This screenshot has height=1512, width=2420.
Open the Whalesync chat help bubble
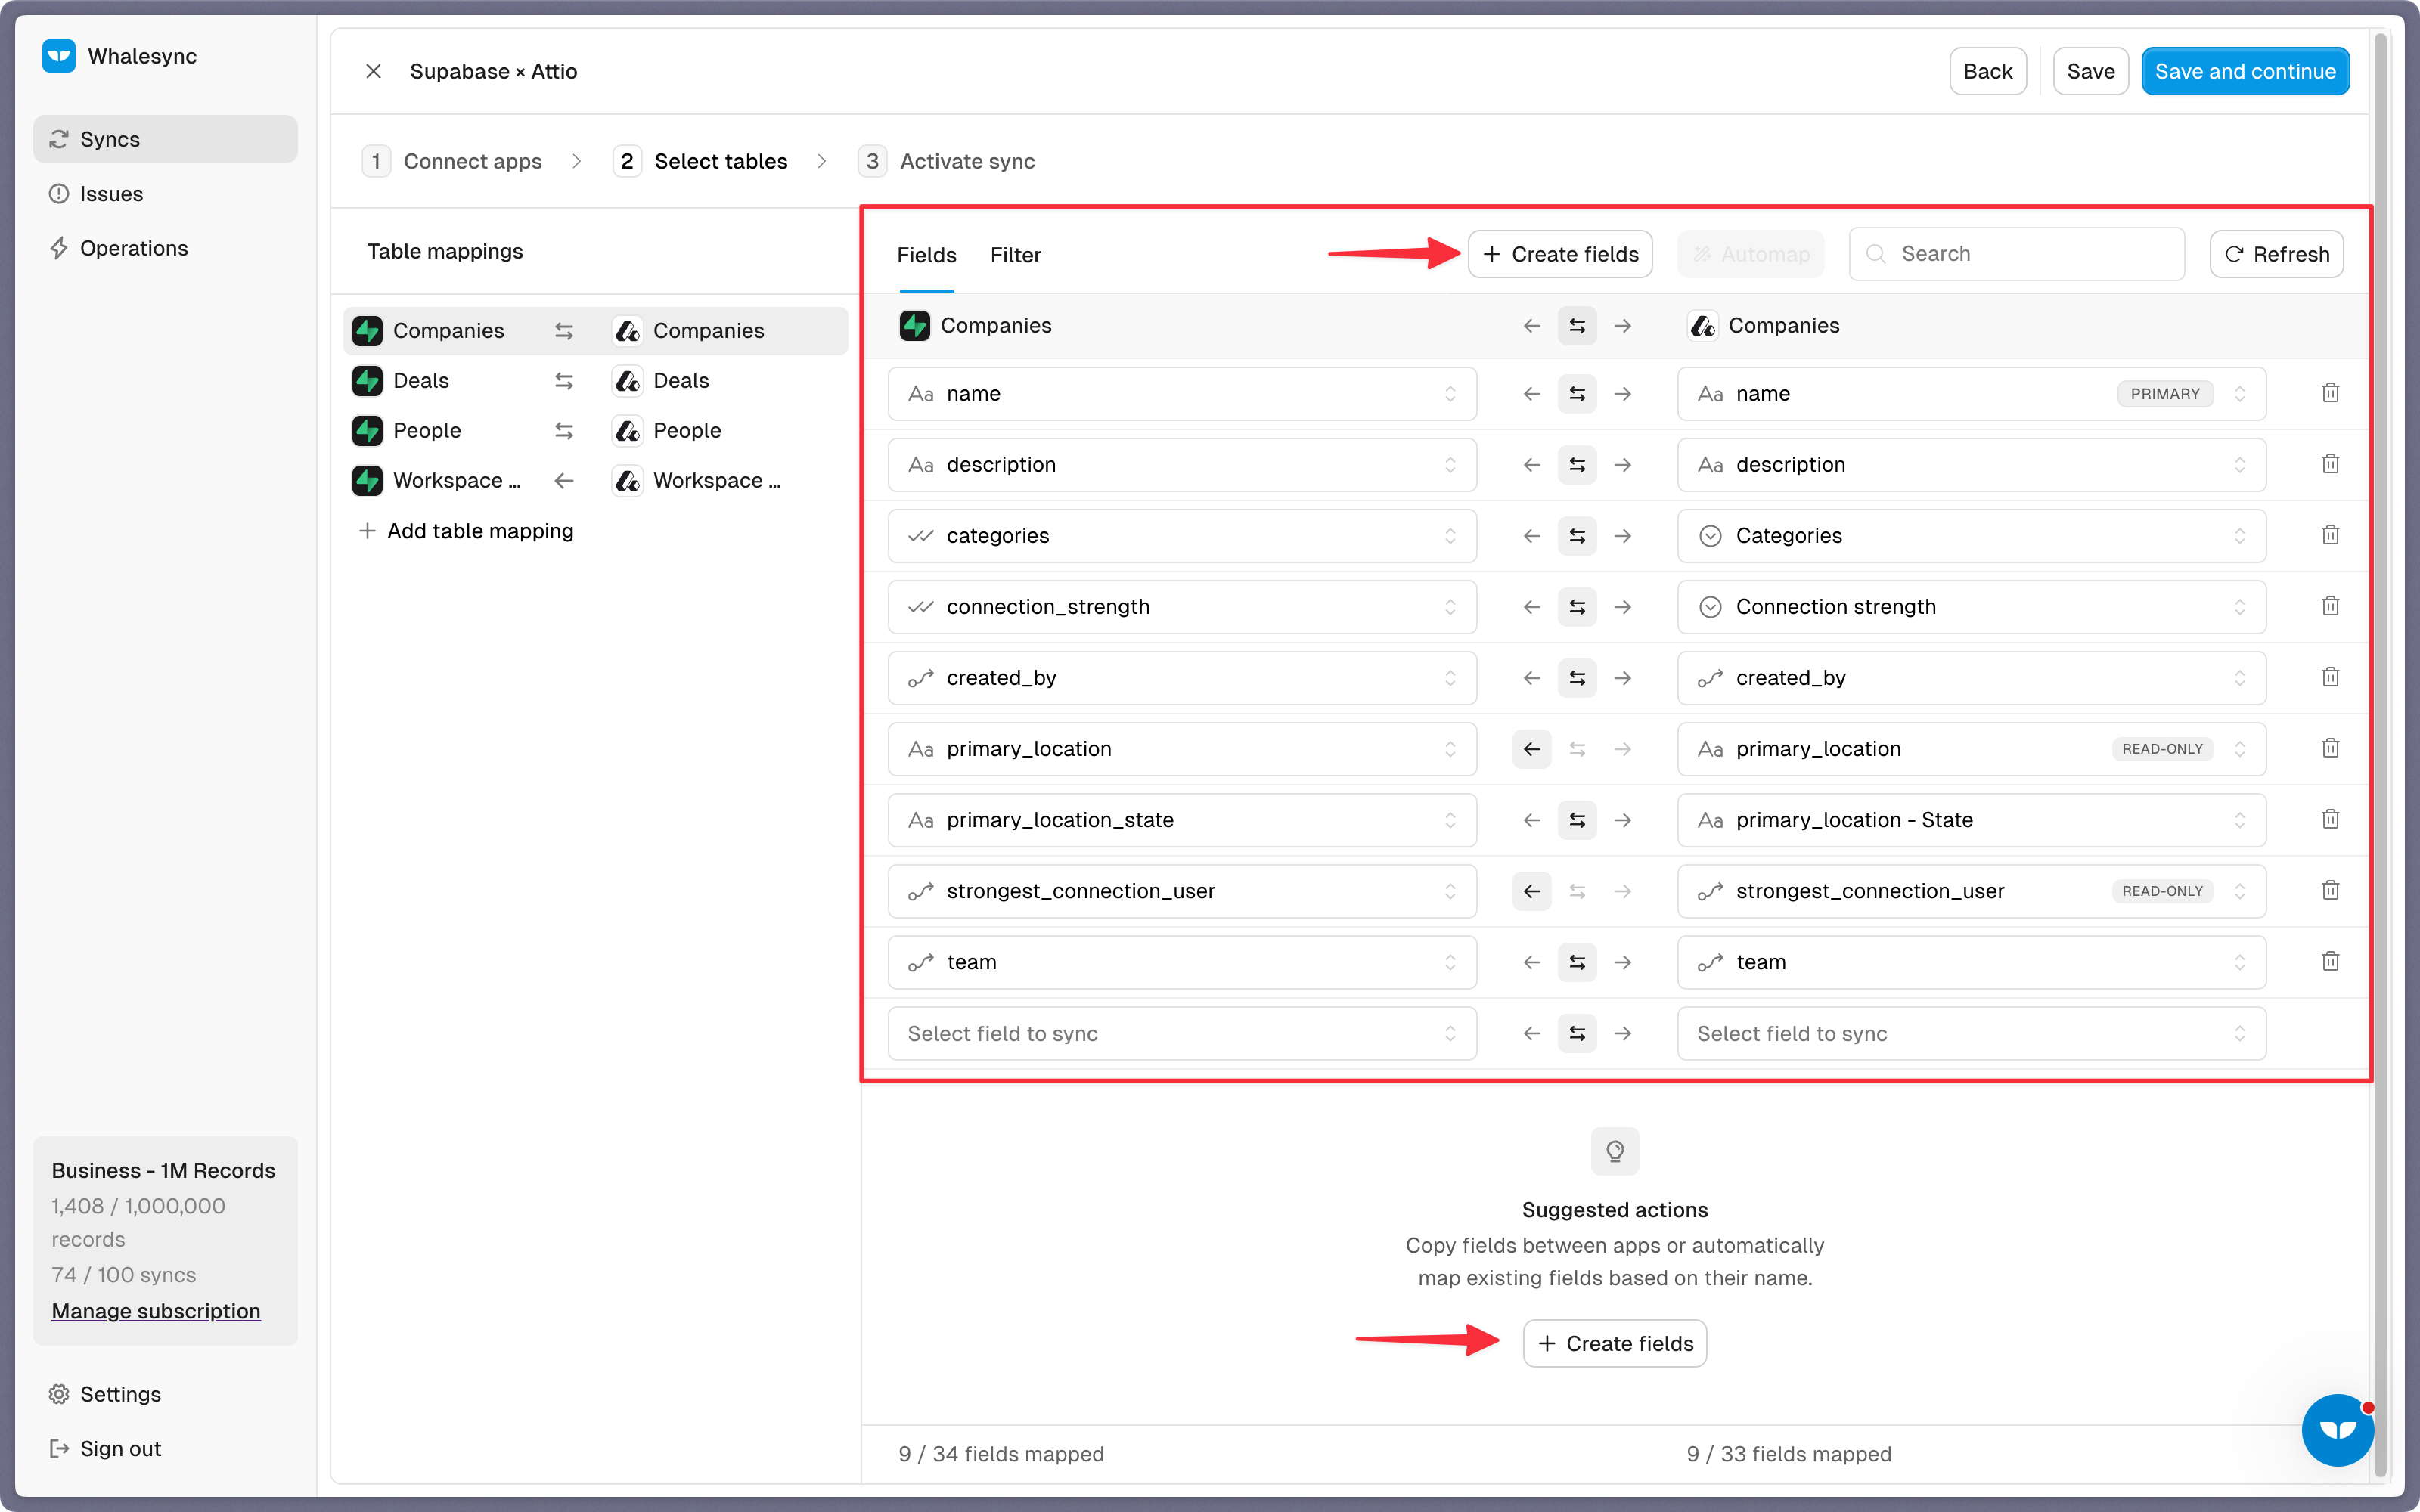point(2338,1430)
